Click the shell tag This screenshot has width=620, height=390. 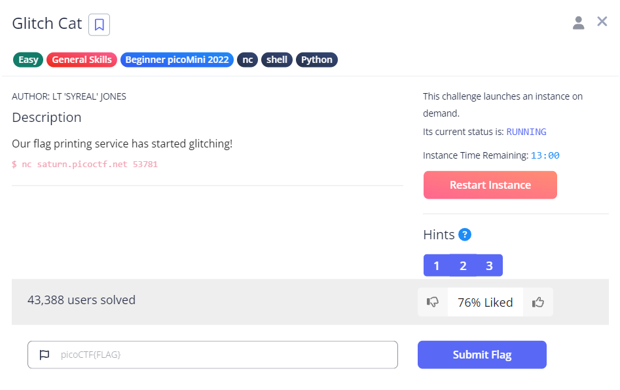point(277,60)
